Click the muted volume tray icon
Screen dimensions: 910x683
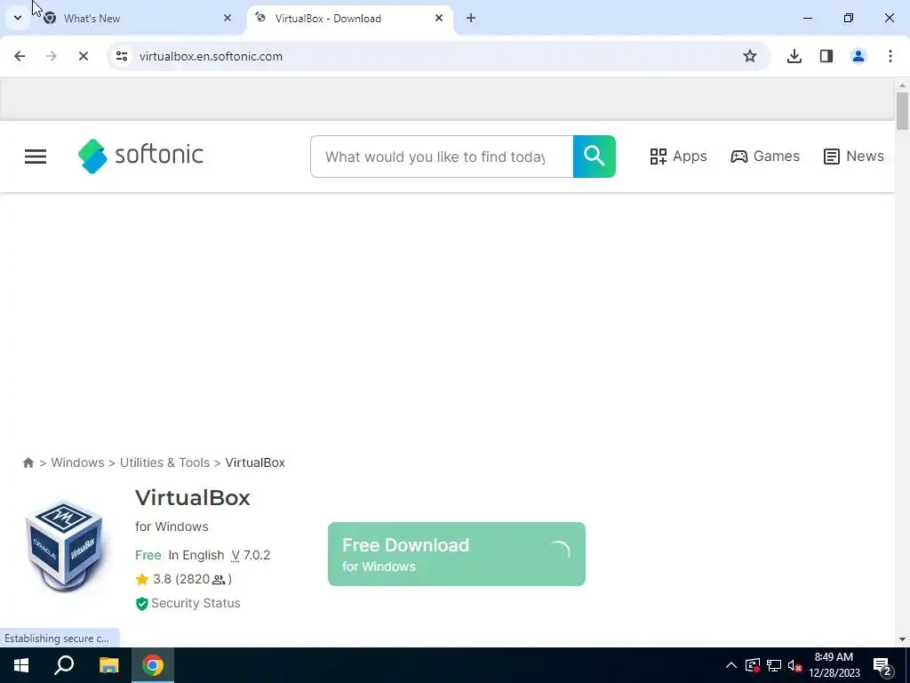pos(794,665)
